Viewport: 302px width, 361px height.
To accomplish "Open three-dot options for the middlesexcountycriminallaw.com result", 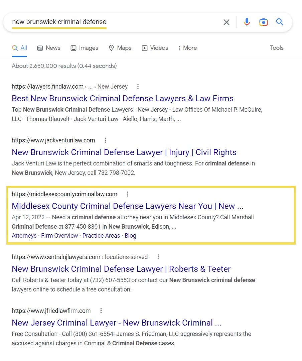I will (127, 194).
